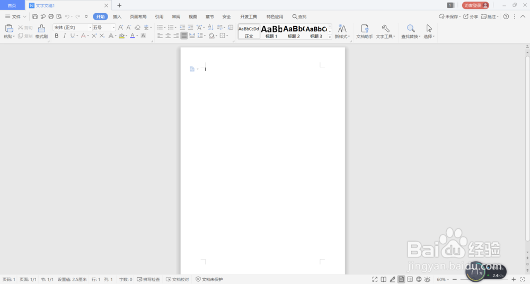530x284 pixels.
Task: Click the Distributed alignment icon
Action: click(192, 35)
